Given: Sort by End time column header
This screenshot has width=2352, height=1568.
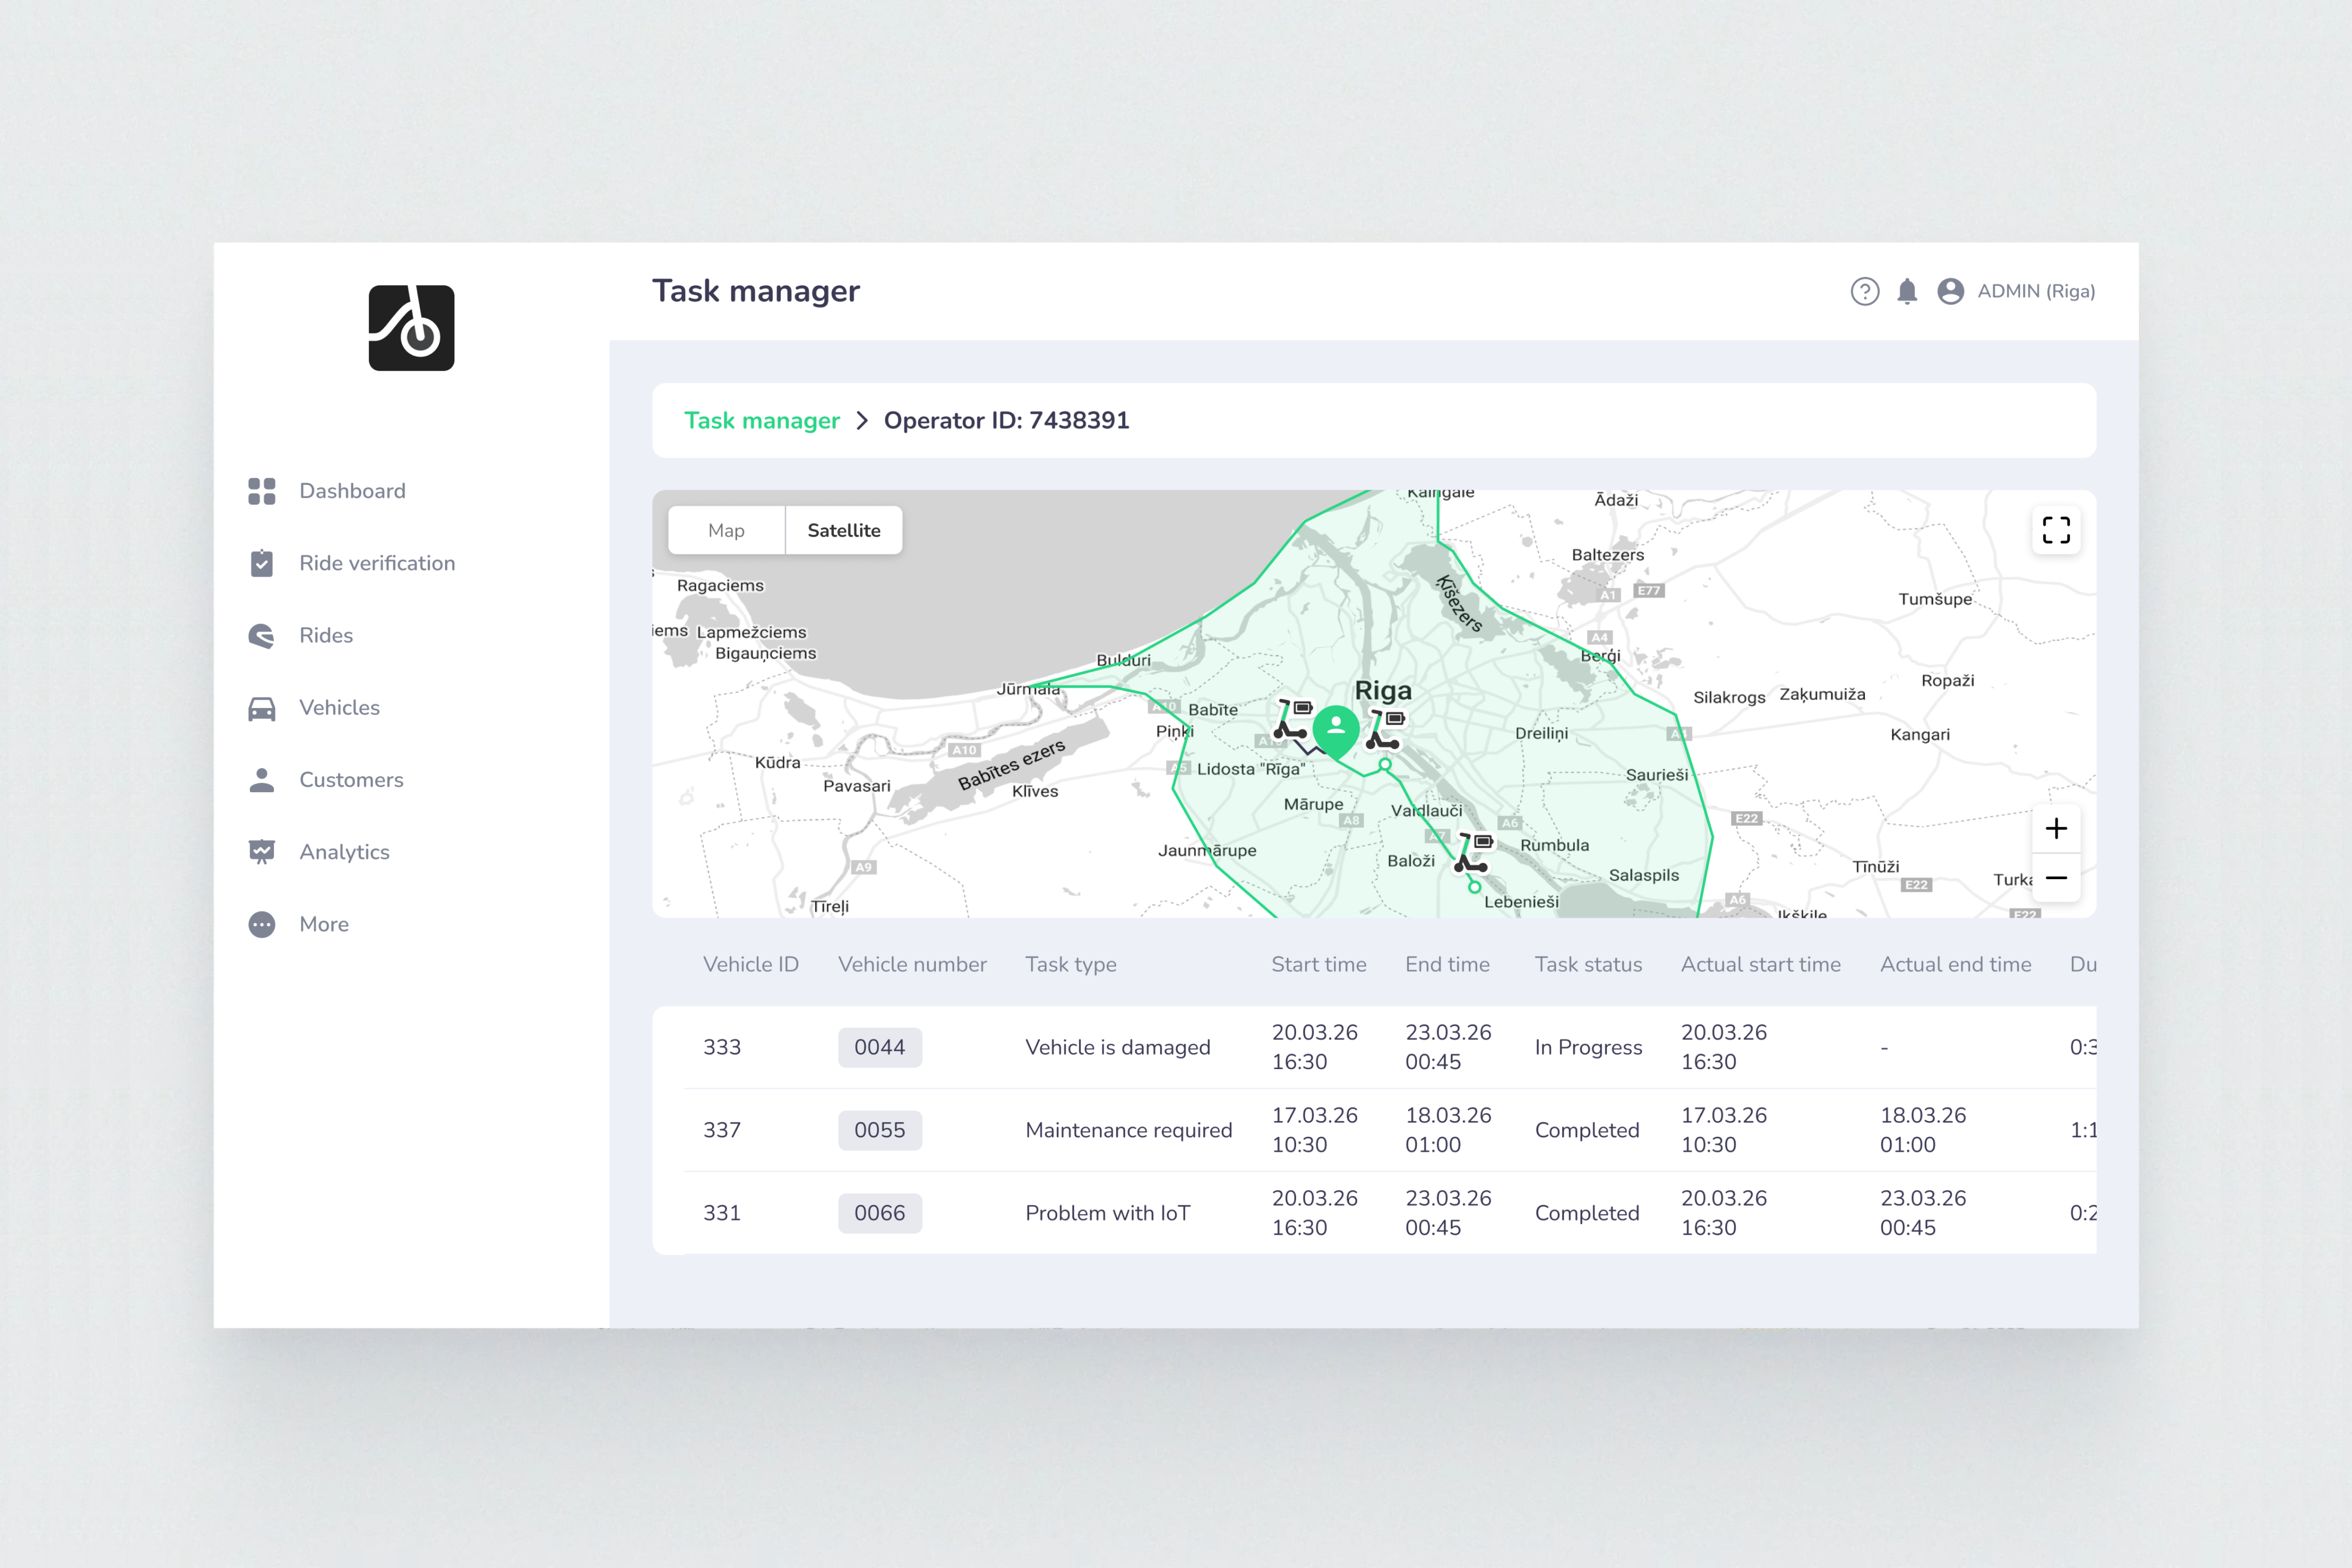Looking at the screenshot, I should click(1447, 964).
